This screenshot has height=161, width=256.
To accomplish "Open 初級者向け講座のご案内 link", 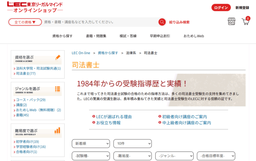I will (x=184, y=117).
